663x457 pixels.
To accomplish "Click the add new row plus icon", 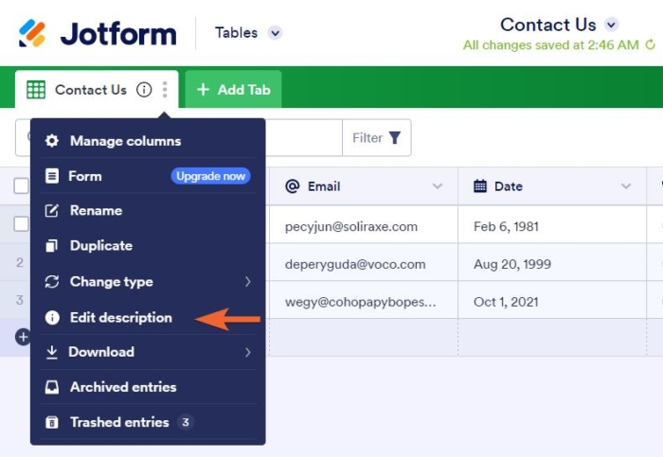I will coord(23,337).
